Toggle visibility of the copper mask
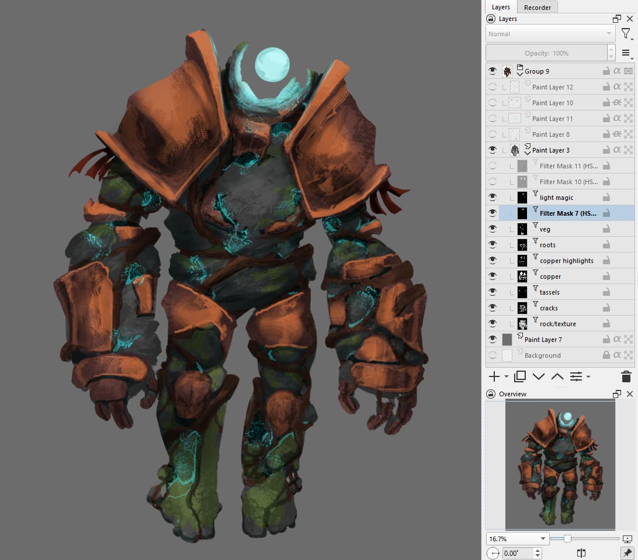 click(493, 276)
